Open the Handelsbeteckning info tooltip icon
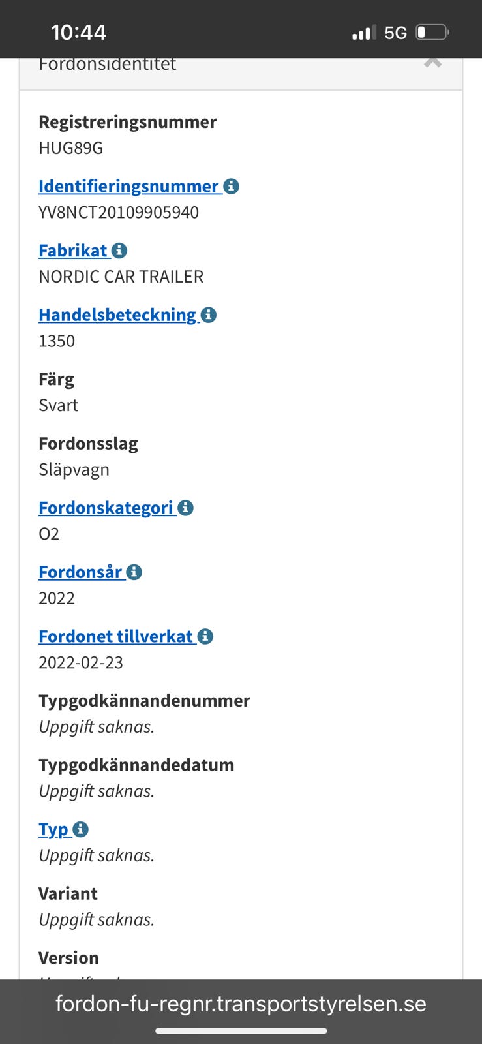The image size is (482, 1044). 207,314
